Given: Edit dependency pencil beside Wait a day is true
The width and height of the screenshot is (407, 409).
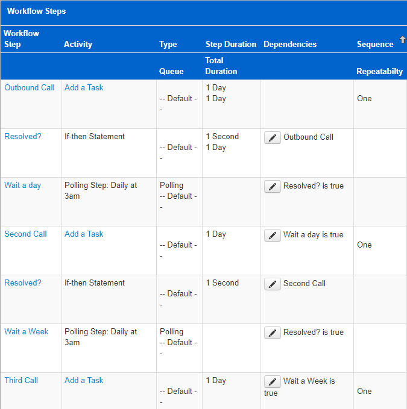Looking at the screenshot, I should point(273,235).
